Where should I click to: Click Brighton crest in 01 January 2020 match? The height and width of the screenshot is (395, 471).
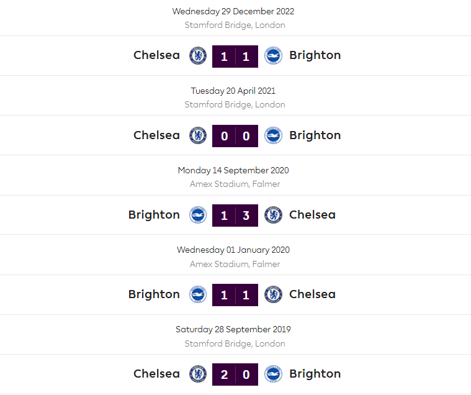[x=197, y=294]
